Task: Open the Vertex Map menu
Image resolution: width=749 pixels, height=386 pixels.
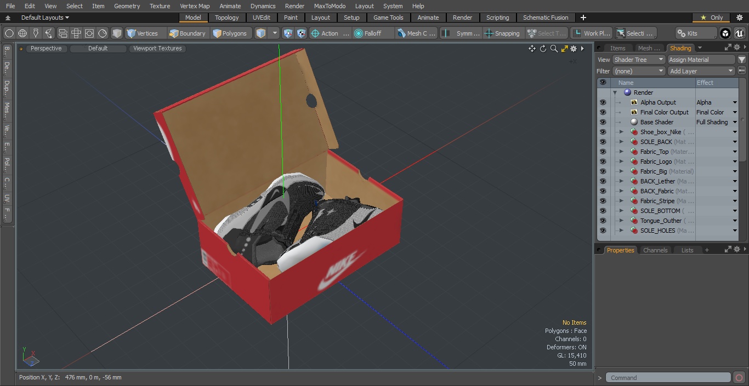Action: 195,6
